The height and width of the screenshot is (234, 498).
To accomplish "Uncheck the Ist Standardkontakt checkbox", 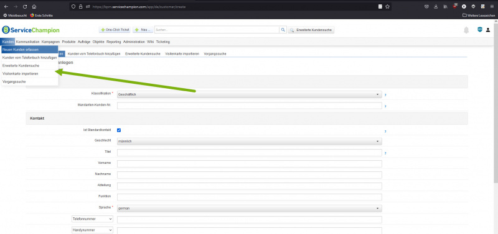I will point(119,130).
